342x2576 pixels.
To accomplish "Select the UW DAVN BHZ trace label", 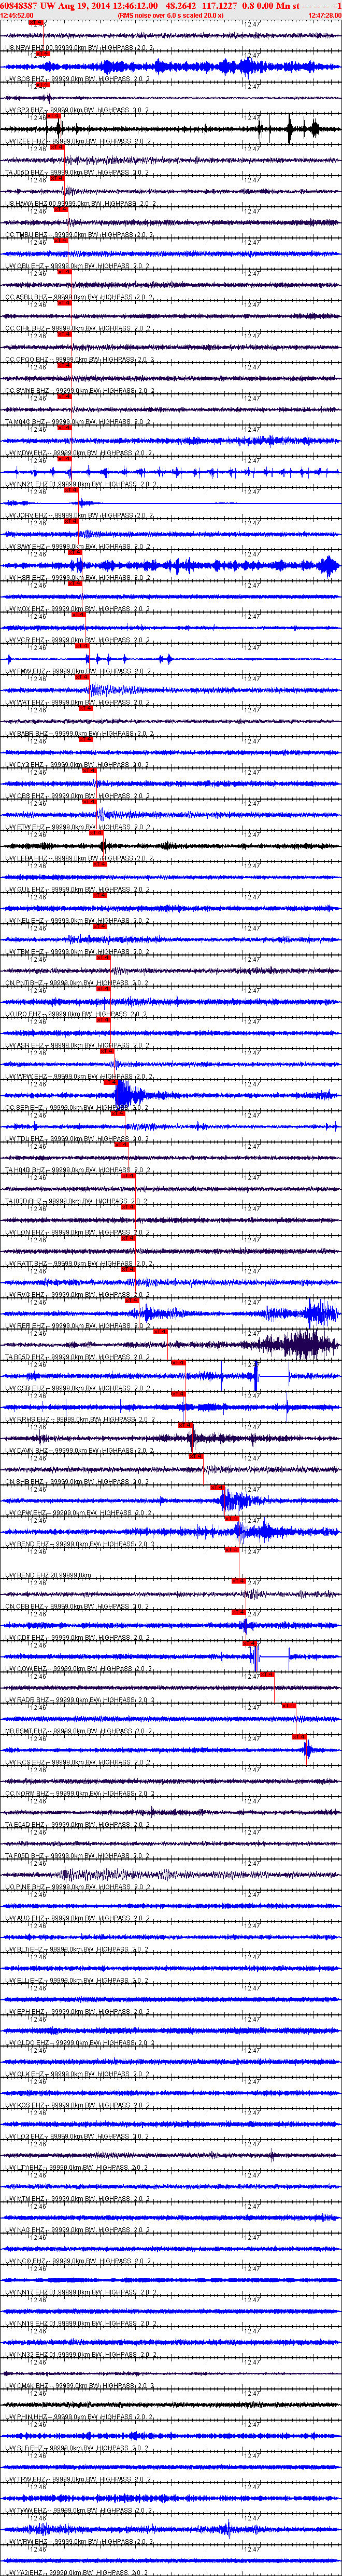I will 80,1452.
